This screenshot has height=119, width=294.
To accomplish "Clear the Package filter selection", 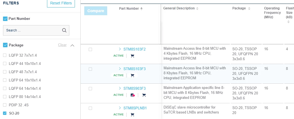I will pos(62,45).
